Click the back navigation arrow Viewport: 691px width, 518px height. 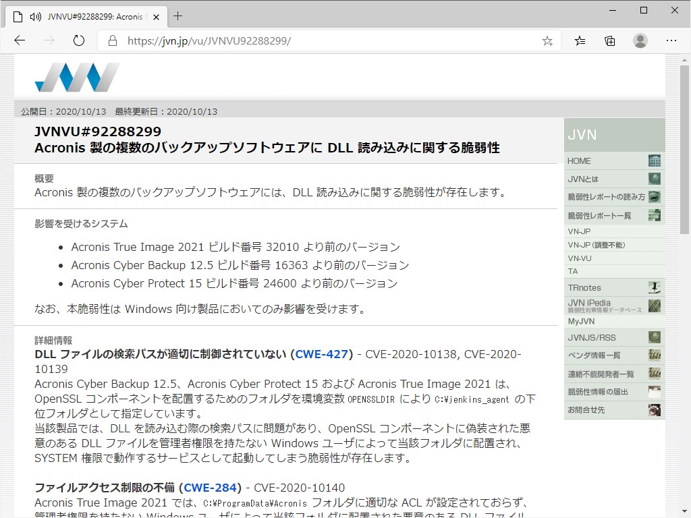[20, 40]
